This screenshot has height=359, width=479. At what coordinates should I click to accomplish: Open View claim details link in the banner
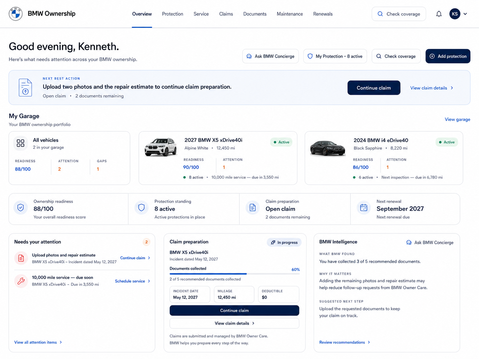coord(432,88)
